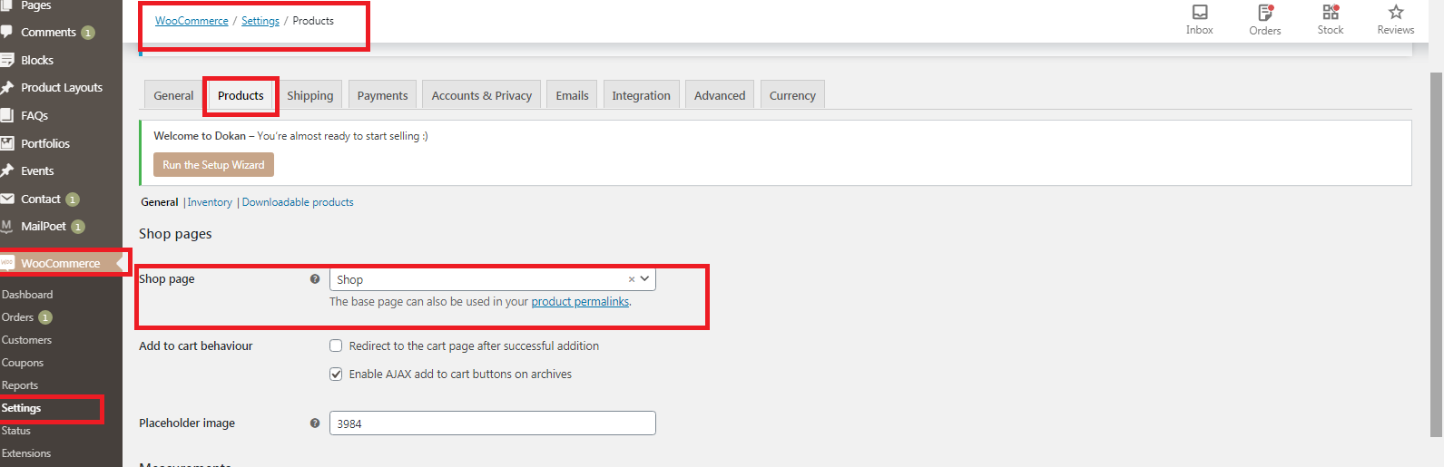Image resolution: width=1444 pixels, height=467 pixels.
Task: Open Coupons submenu item
Action: [23, 363]
